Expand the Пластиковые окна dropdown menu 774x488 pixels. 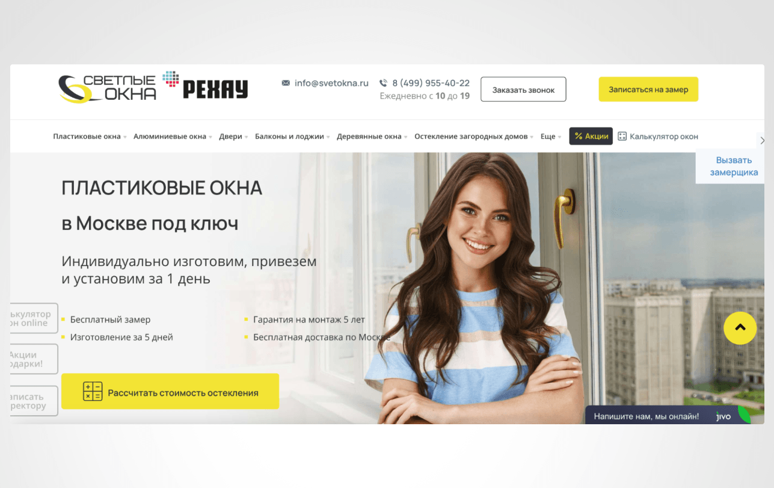click(90, 137)
